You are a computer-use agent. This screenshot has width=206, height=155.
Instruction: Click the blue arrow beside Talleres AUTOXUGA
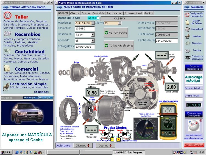(x=6, y=7)
